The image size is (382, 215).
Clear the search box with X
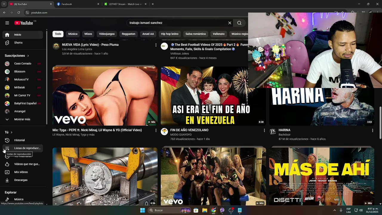tap(230, 23)
